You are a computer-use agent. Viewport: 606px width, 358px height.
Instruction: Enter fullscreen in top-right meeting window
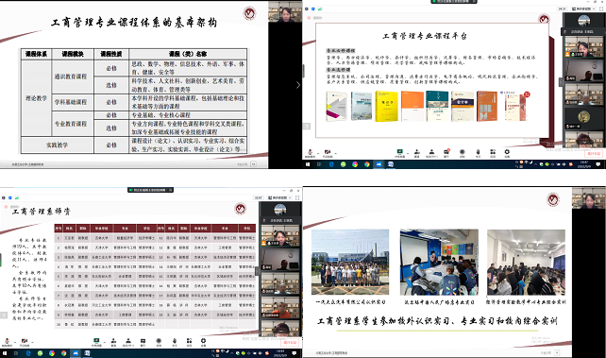pyautogui.click(x=601, y=9)
